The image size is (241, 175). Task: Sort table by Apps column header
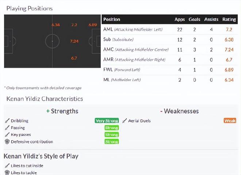click(180, 19)
